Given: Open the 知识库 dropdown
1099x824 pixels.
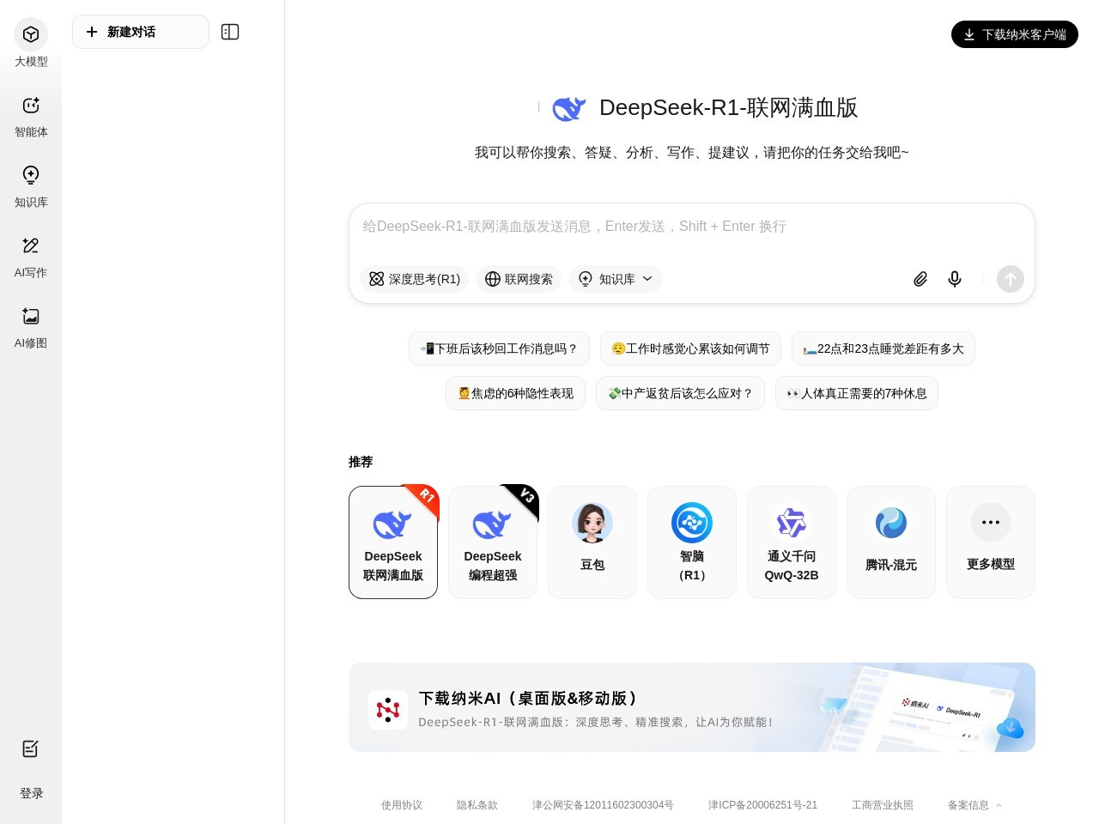Looking at the screenshot, I should (x=616, y=279).
